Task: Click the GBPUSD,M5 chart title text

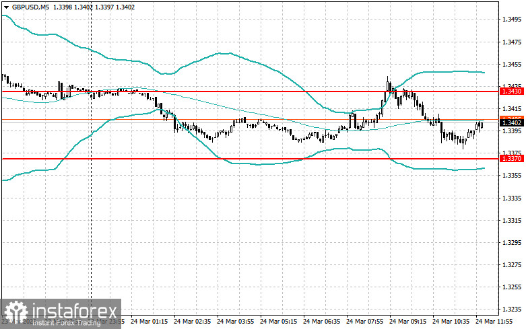Action: click(x=30, y=7)
